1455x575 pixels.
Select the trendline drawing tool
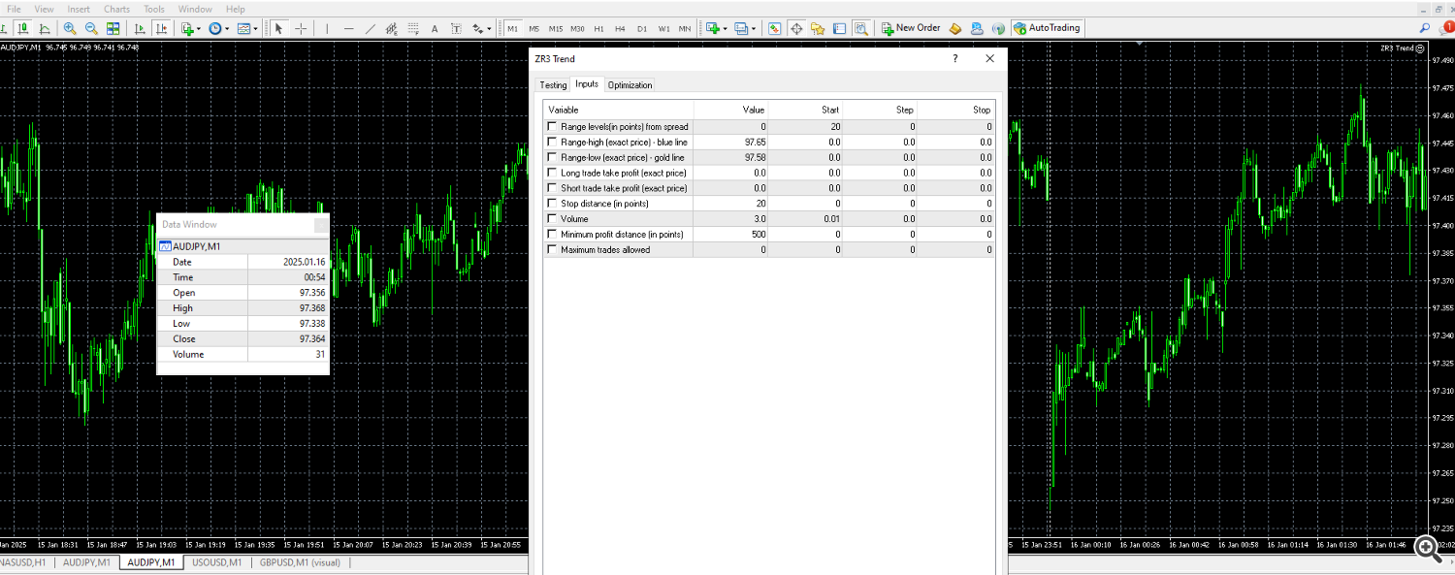(x=370, y=28)
